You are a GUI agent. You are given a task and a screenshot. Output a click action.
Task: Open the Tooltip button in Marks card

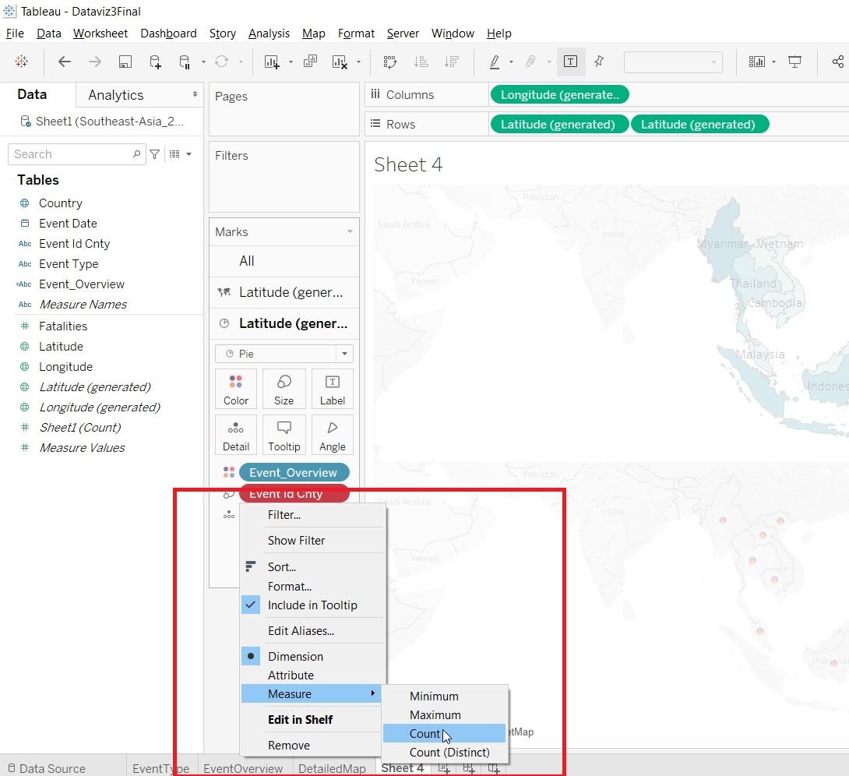click(x=284, y=436)
